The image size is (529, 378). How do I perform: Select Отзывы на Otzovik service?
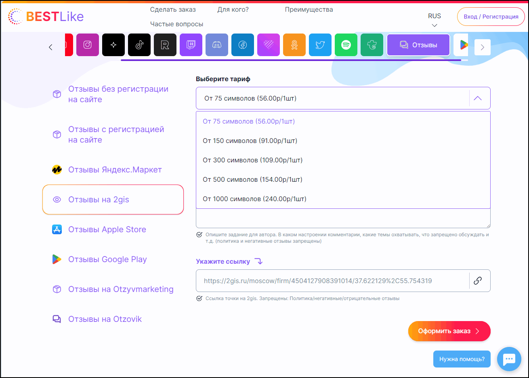pyautogui.click(x=113, y=319)
